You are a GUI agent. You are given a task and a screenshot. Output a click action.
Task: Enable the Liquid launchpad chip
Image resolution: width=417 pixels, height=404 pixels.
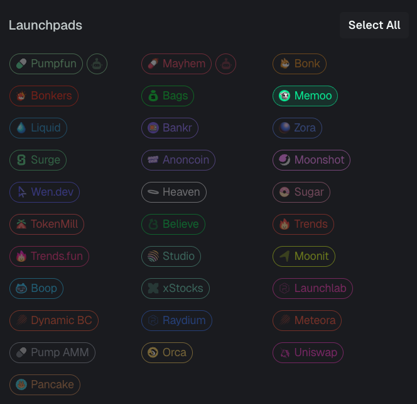click(x=38, y=128)
